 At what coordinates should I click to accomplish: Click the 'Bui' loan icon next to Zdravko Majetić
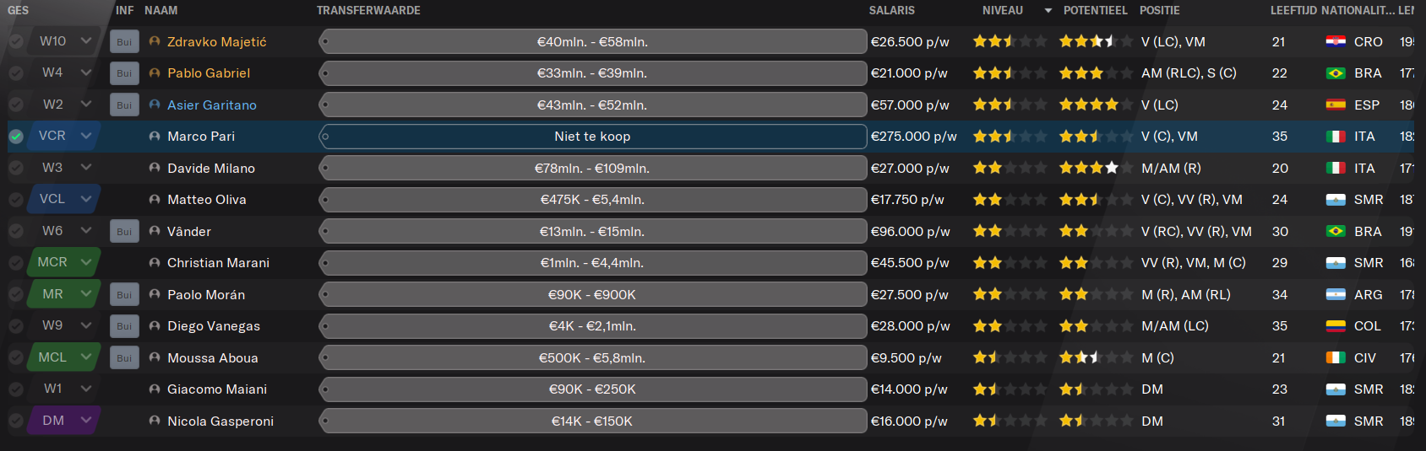coord(124,42)
